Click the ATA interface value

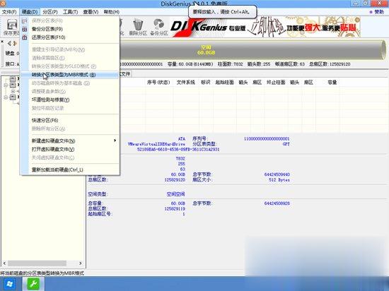pos(182,138)
